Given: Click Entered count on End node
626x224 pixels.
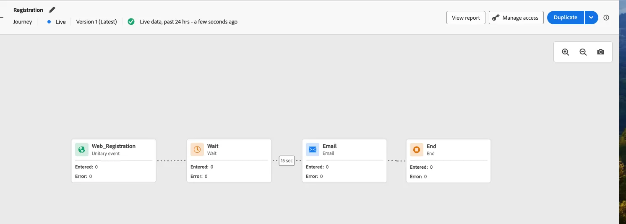Looking at the screenshot, I should pos(421,167).
